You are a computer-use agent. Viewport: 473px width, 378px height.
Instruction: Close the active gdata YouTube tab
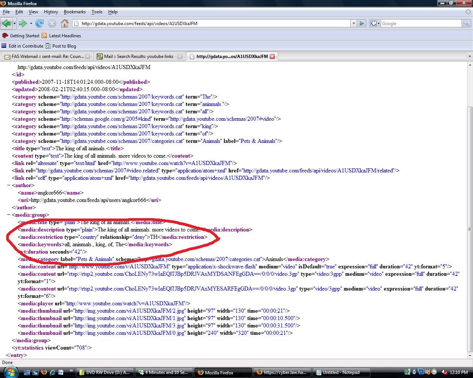pos(272,56)
